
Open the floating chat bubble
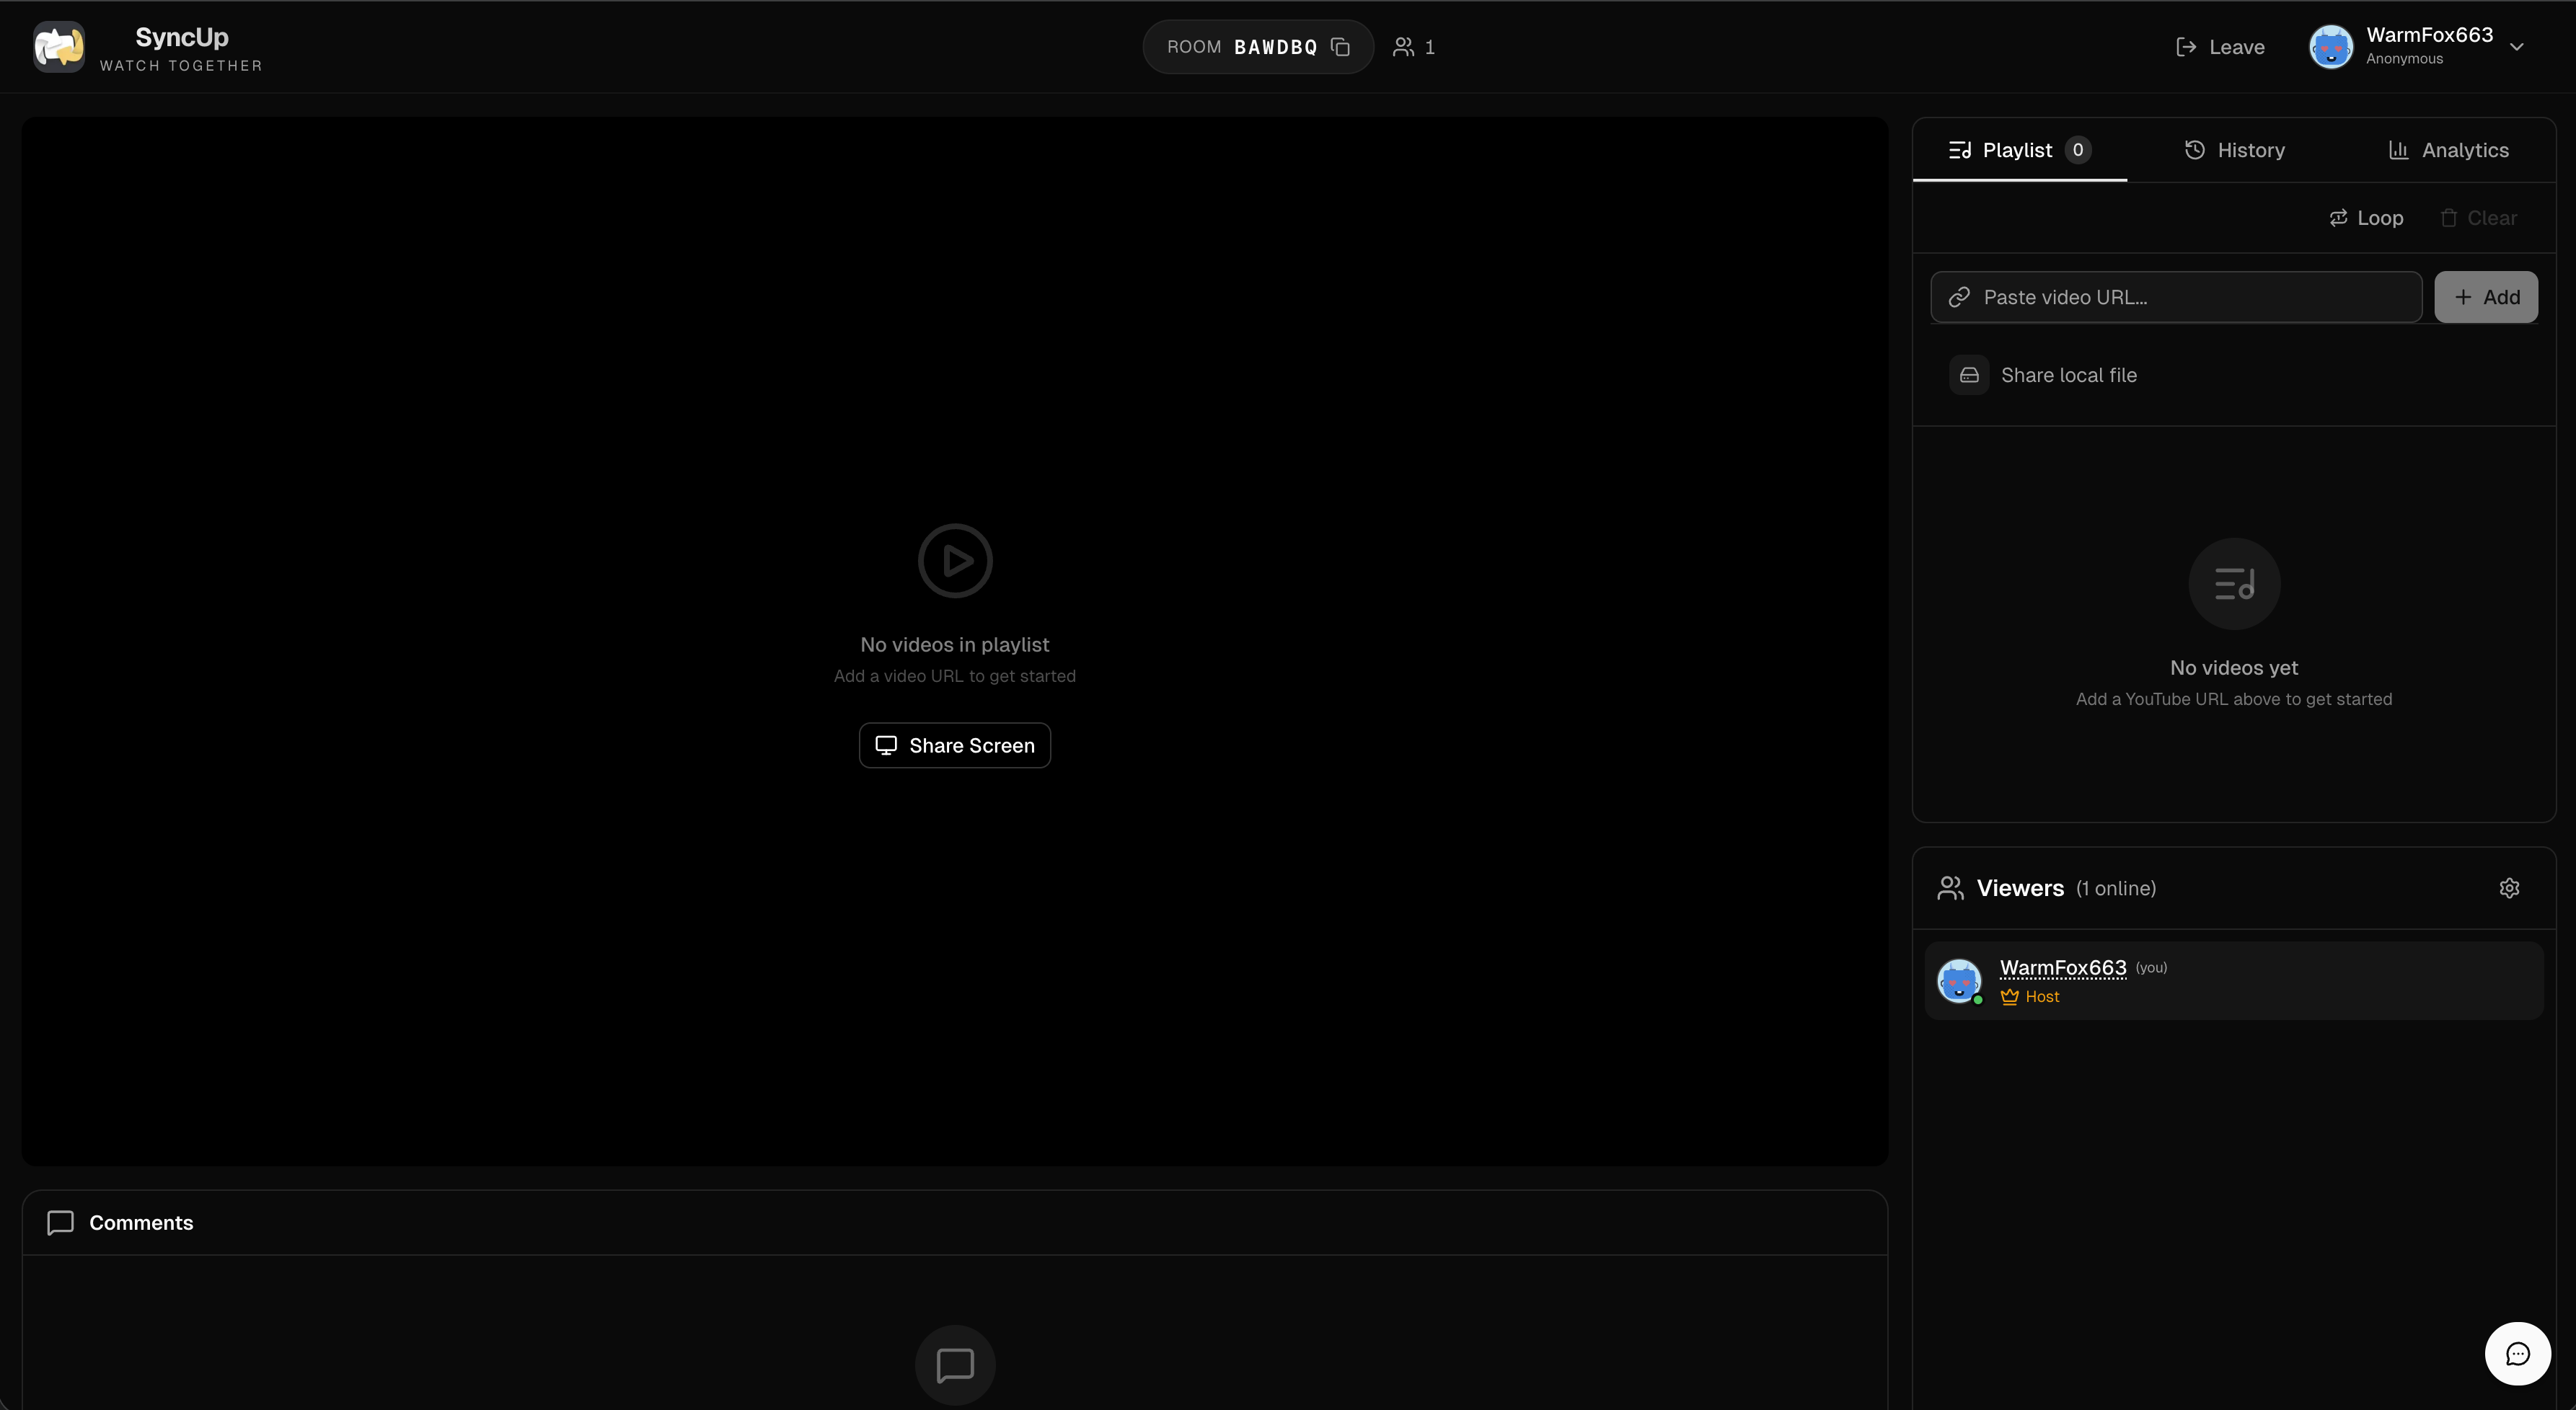pyautogui.click(x=2518, y=1353)
